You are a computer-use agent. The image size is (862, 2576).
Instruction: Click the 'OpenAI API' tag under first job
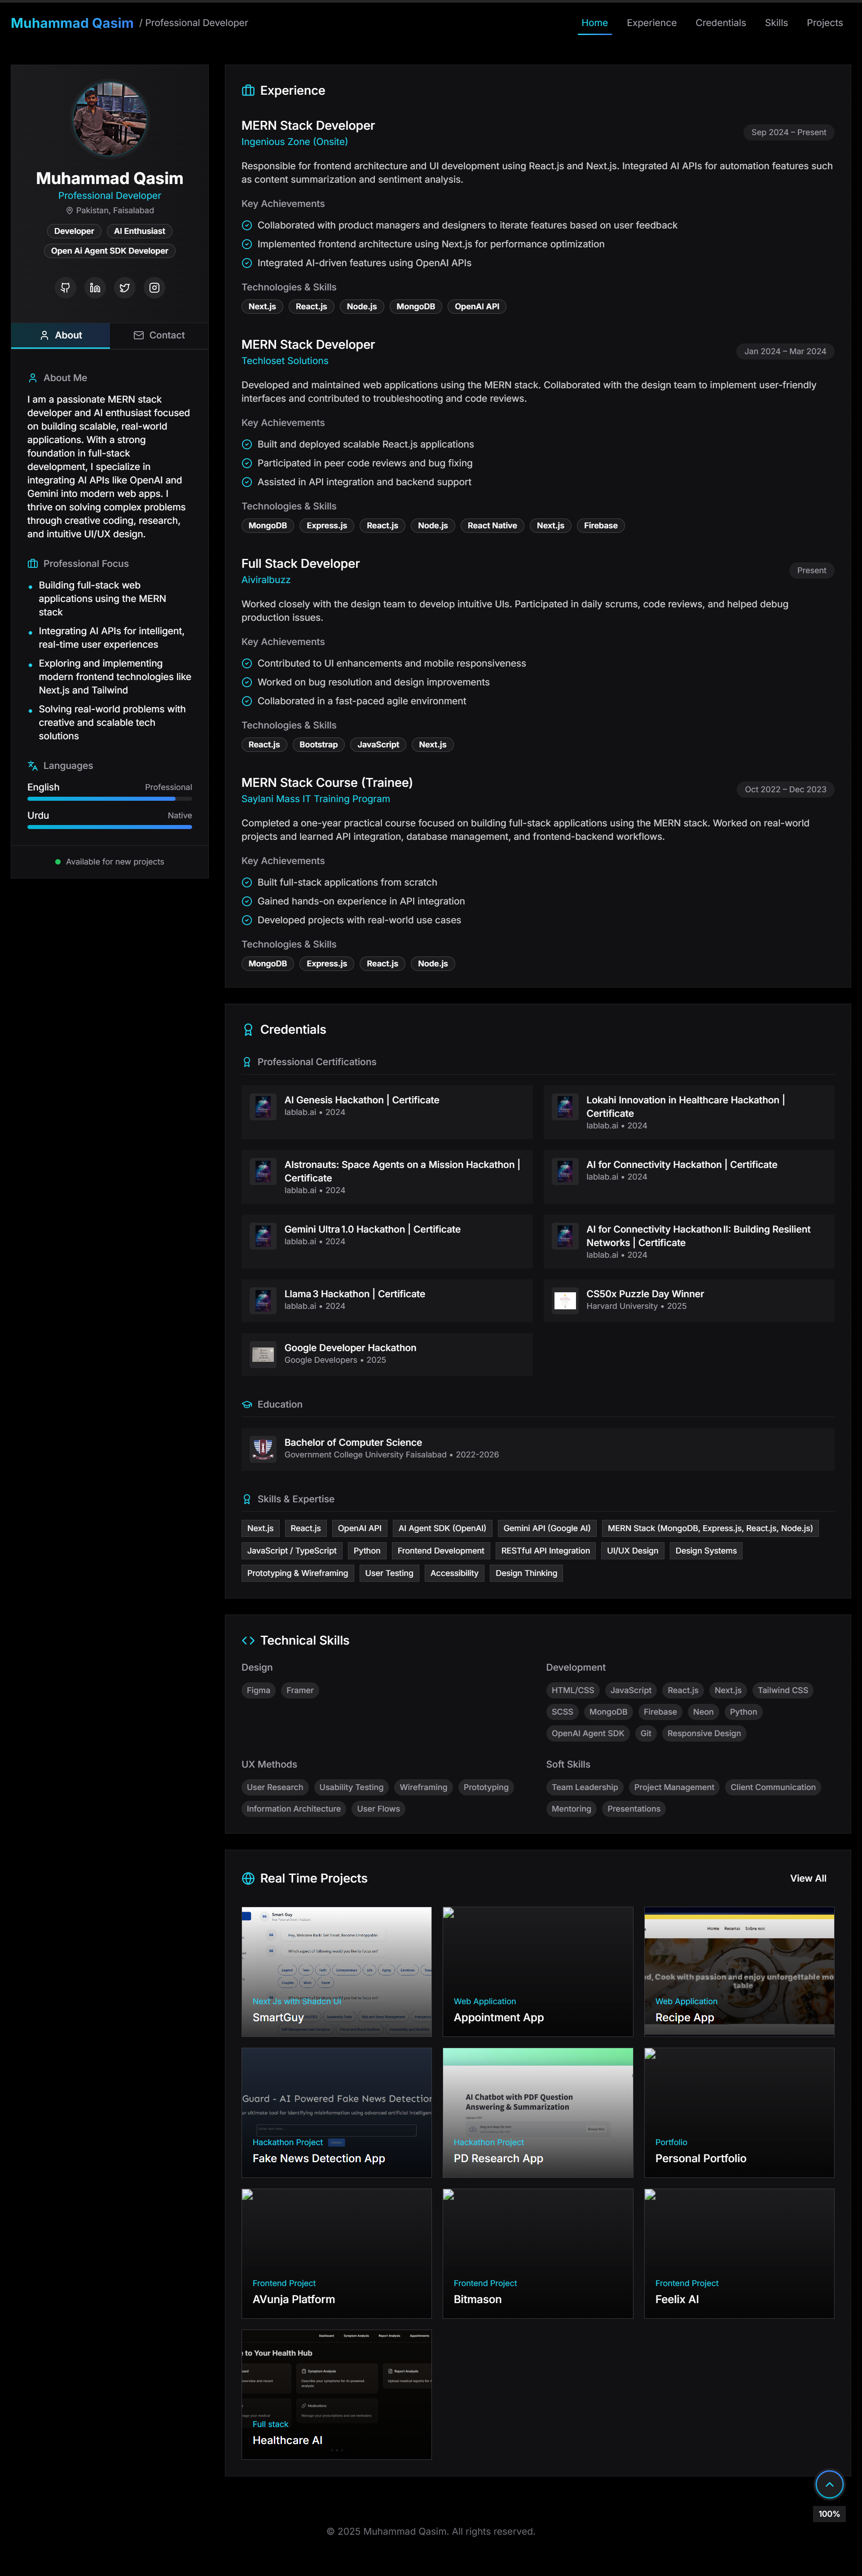point(477,307)
